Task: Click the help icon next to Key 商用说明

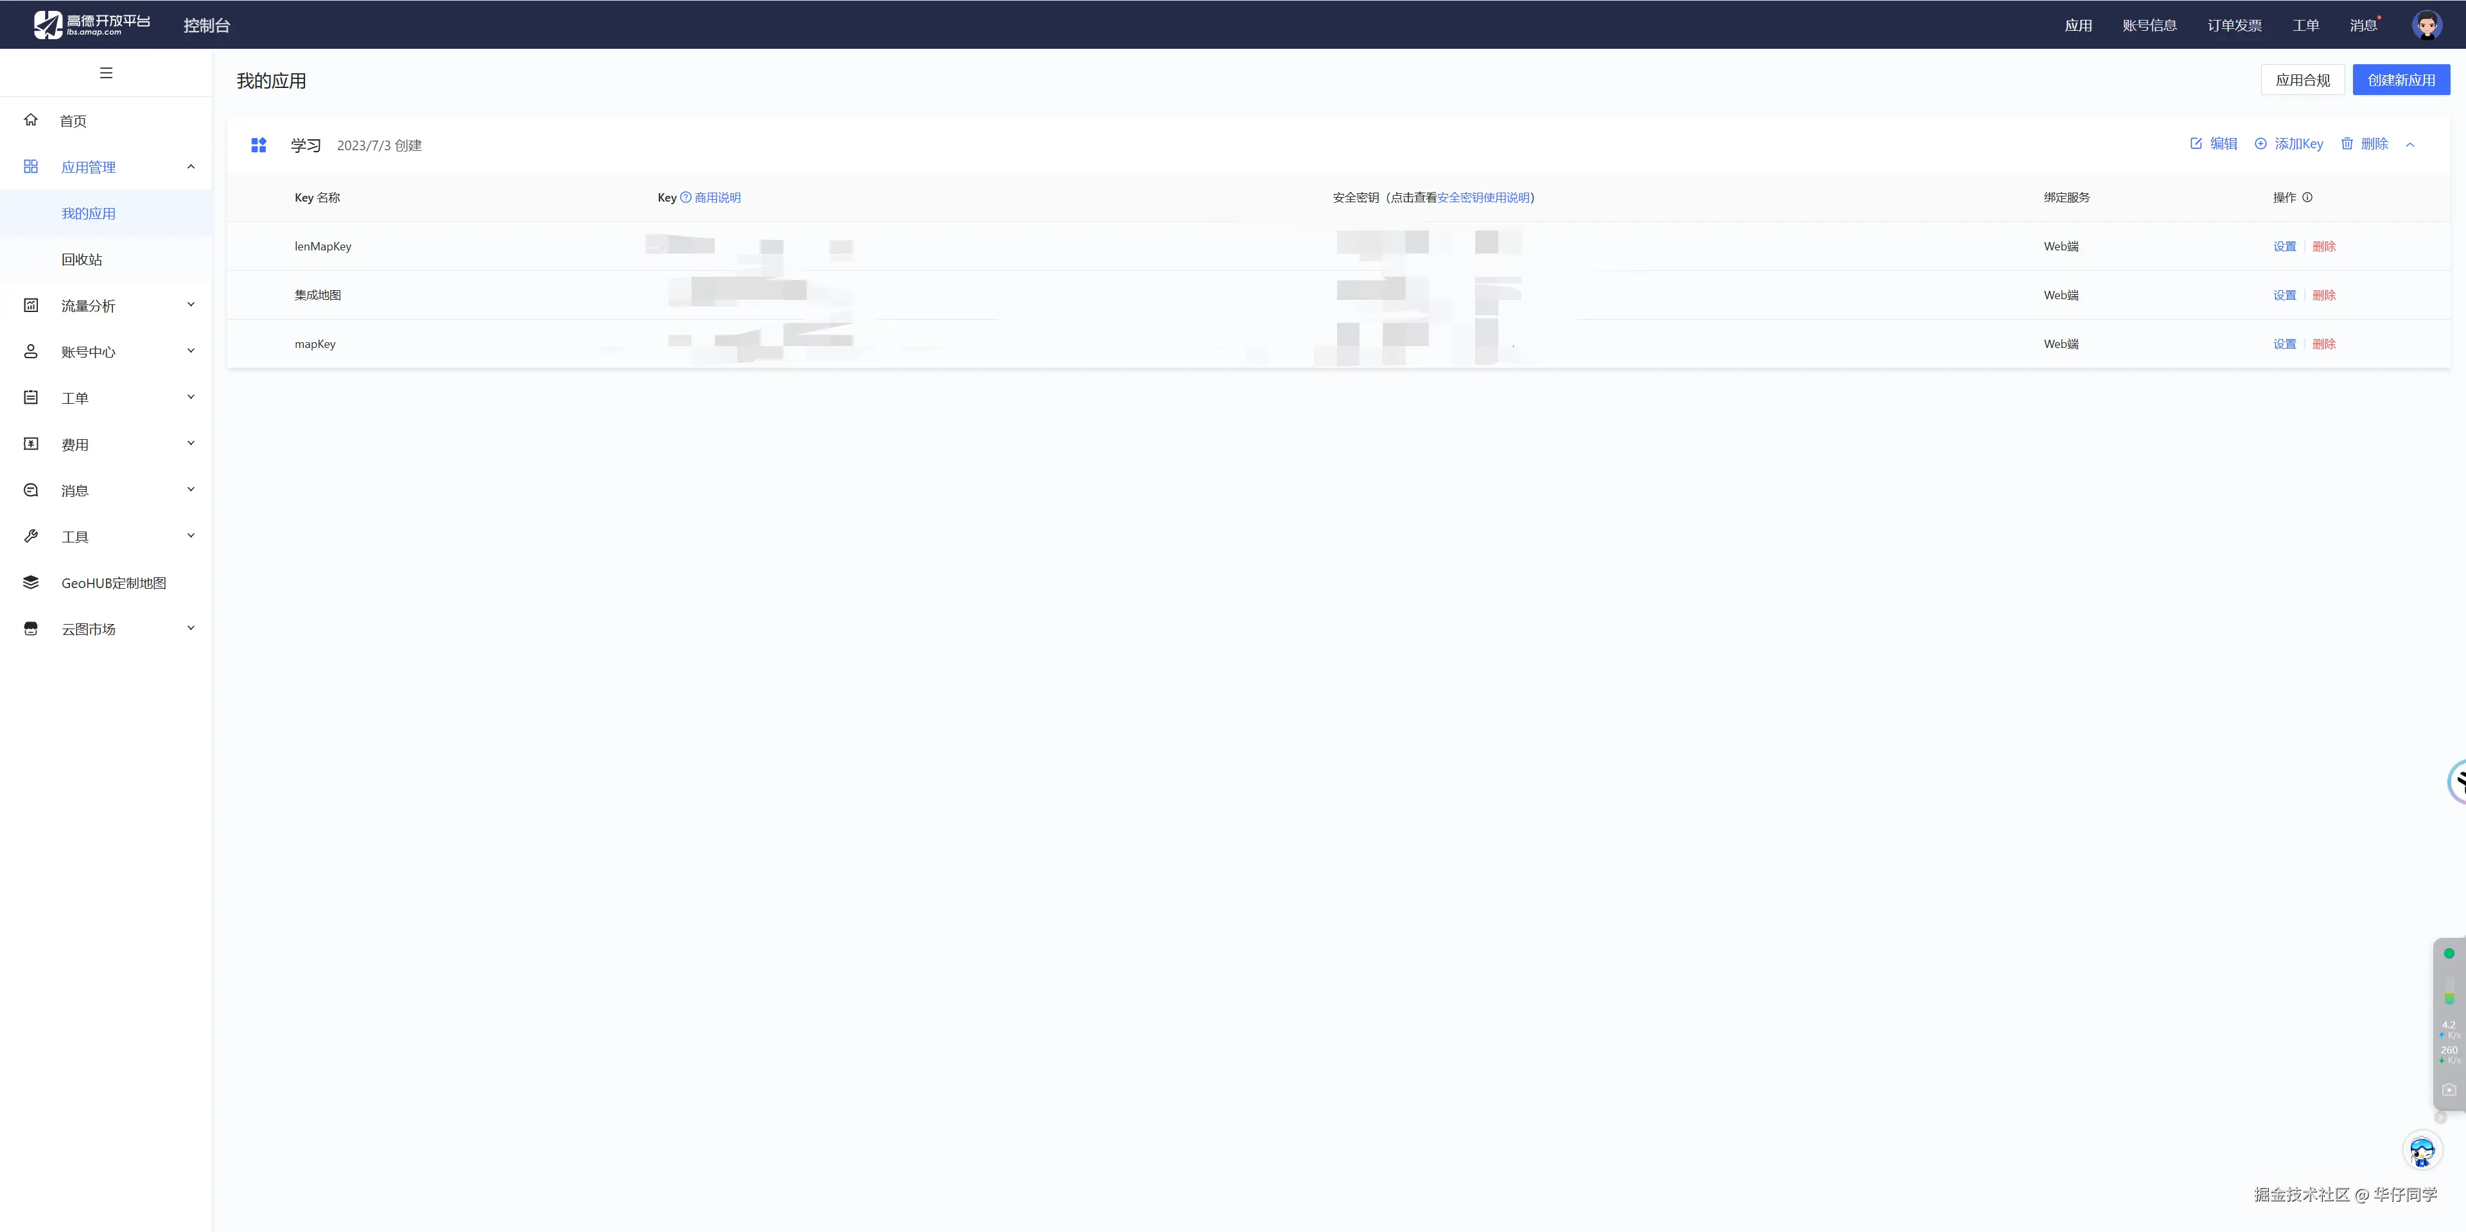Action: [685, 197]
